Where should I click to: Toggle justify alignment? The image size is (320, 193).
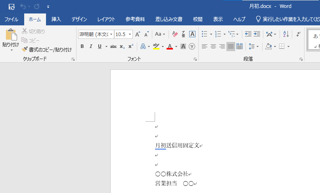[x=231, y=46]
